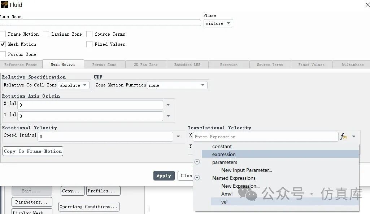Click the Rotation-Axis Origin X input field
Image resolution: width=370 pixels, height=214 pixels.
(x=90, y=105)
